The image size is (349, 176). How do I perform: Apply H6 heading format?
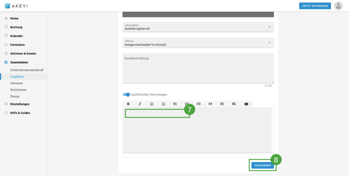pos(234,104)
